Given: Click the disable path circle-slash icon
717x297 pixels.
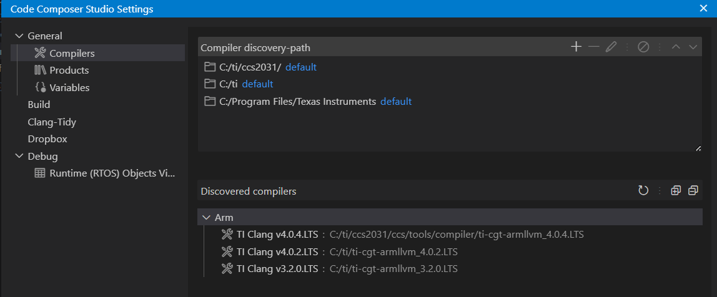Looking at the screenshot, I should pyautogui.click(x=643, y=47).
